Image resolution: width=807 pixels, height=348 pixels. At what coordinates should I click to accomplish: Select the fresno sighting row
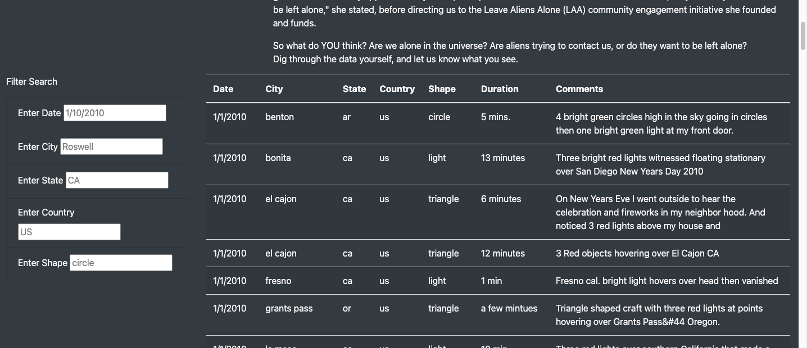tap(498, 281)
